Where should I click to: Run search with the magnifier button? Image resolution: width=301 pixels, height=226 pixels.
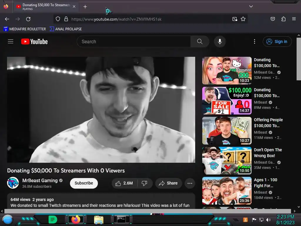[200, 41]
